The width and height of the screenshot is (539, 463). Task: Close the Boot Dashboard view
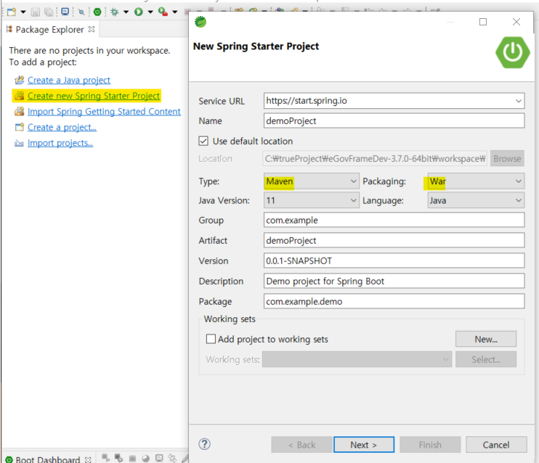88,459
